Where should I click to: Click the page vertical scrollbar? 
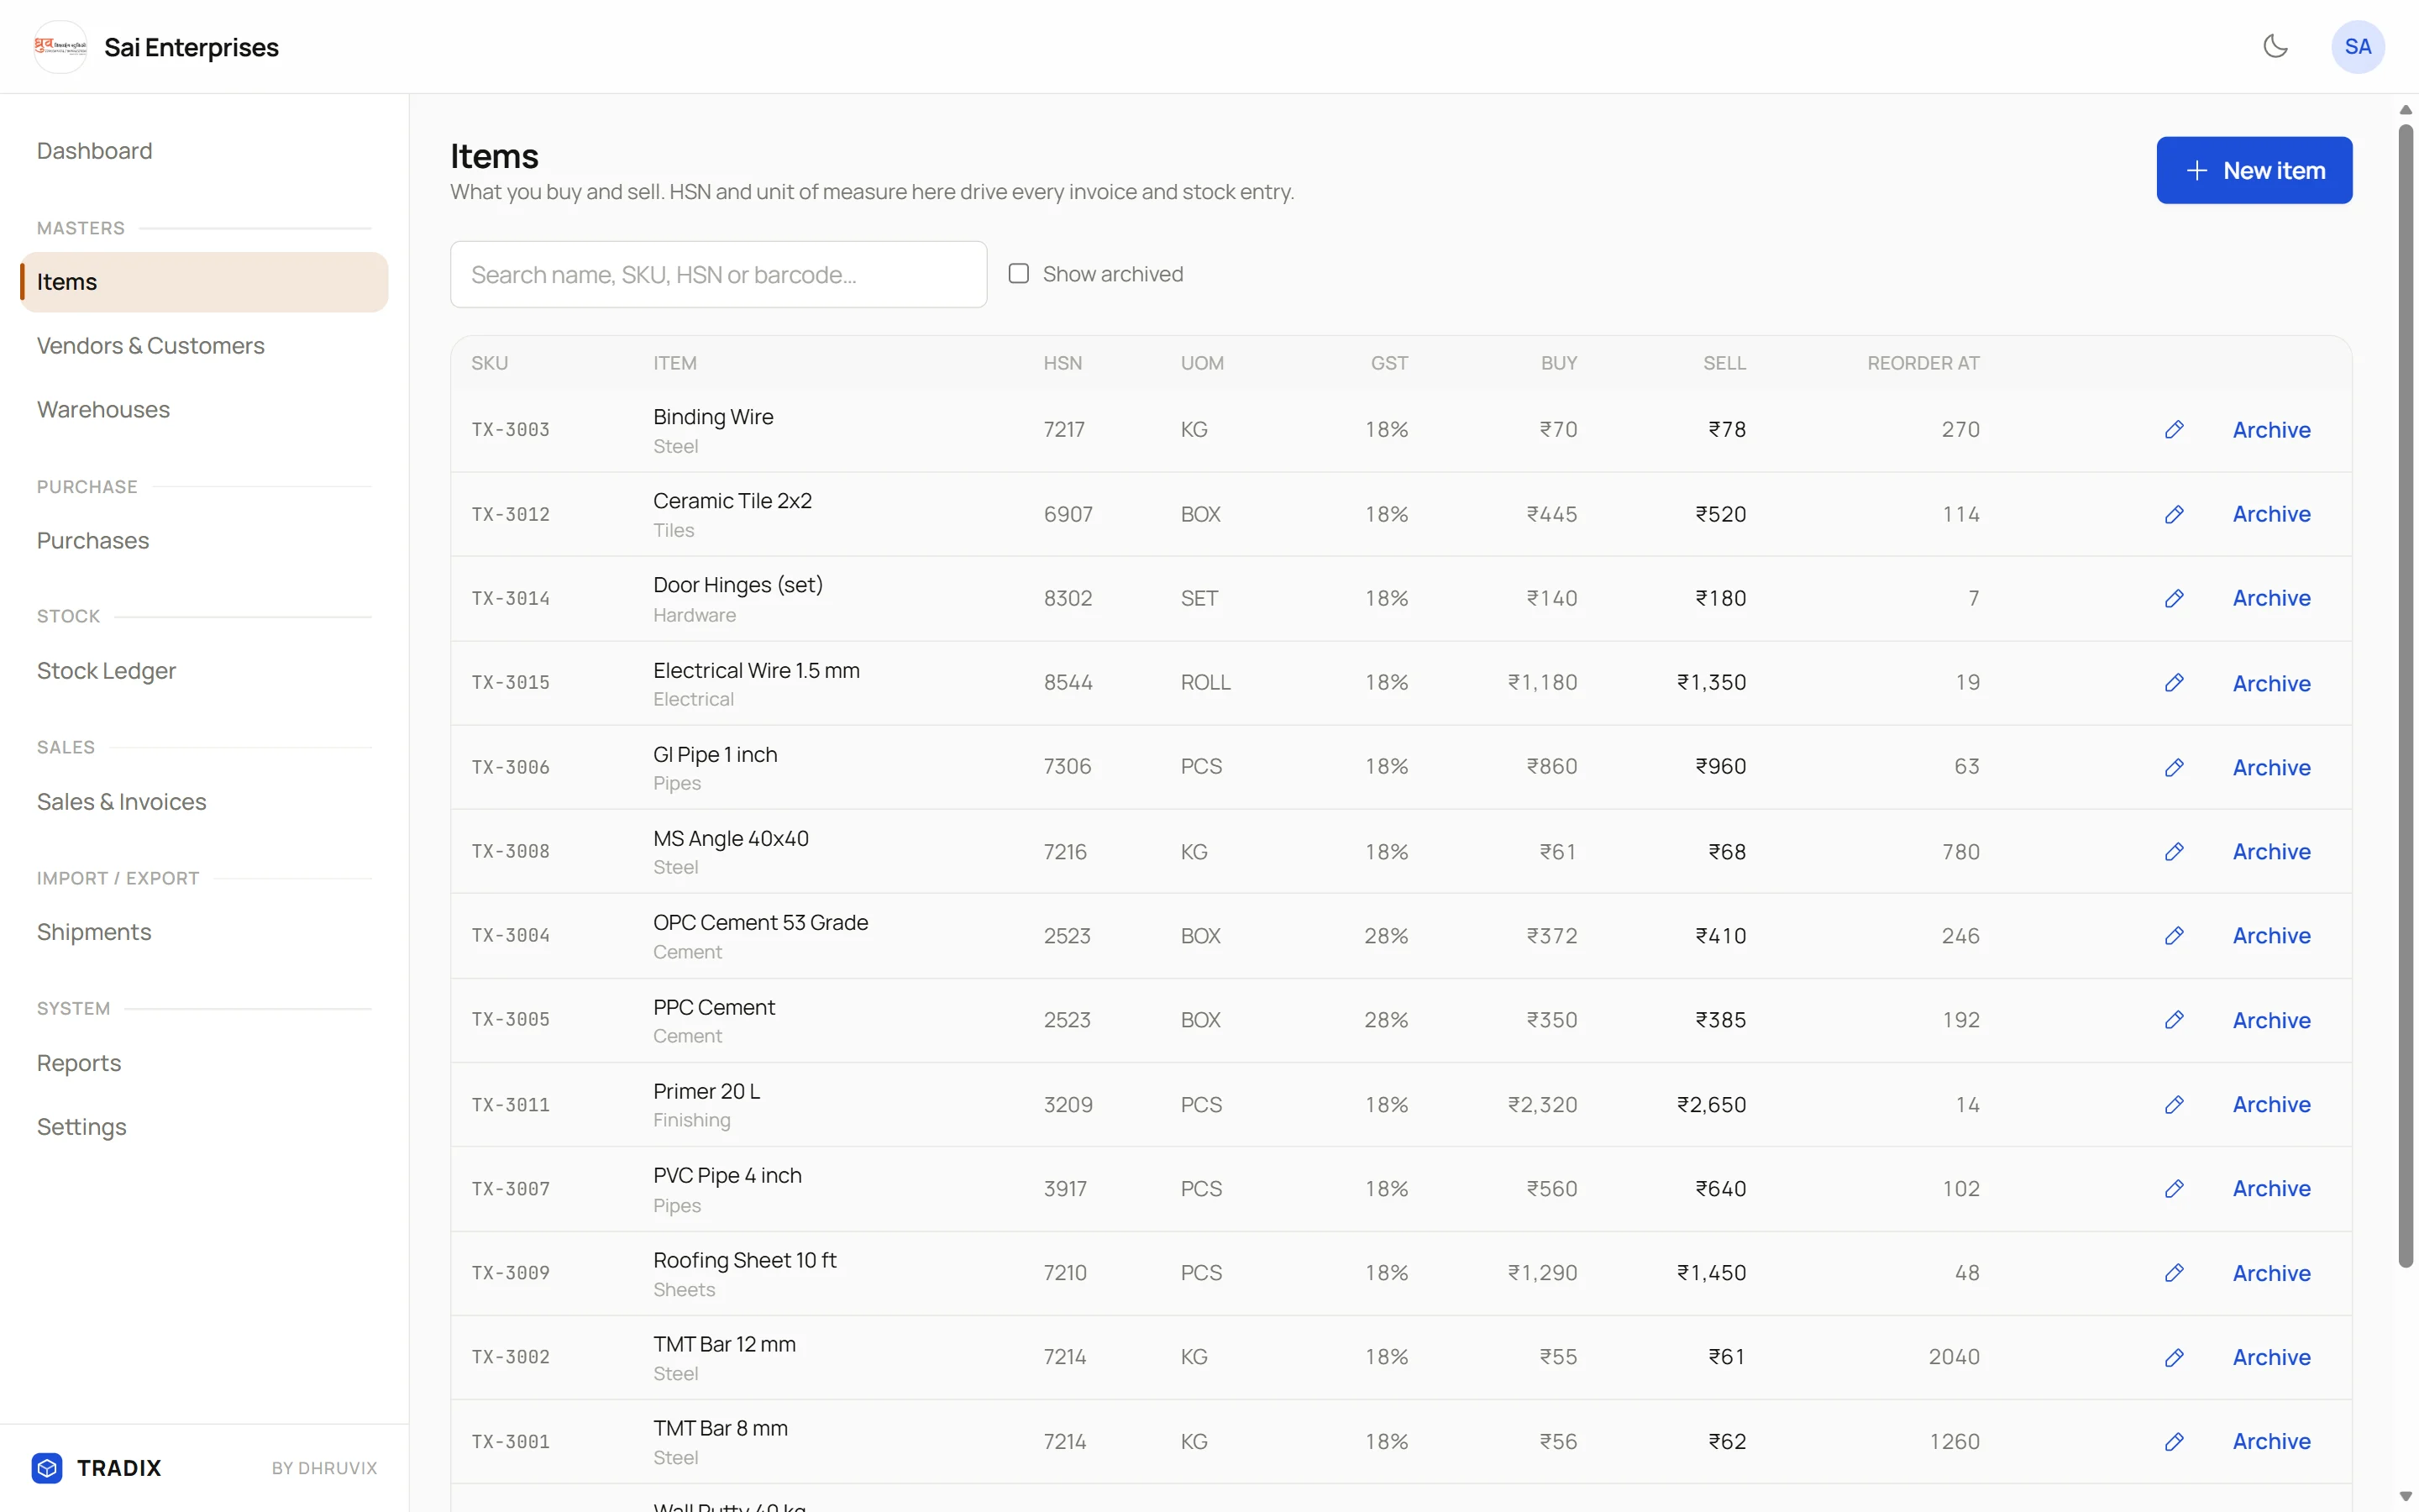2405,696
